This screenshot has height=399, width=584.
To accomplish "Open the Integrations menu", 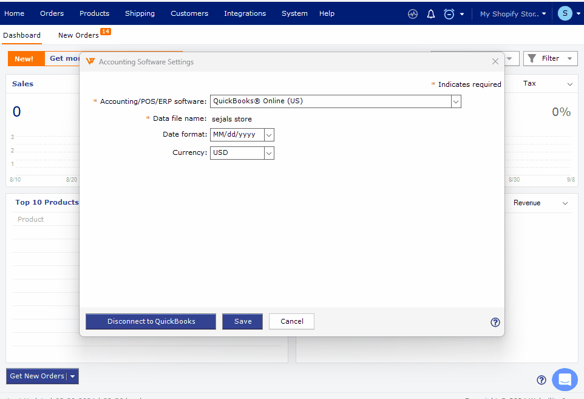I will click(x=245, y=13).
